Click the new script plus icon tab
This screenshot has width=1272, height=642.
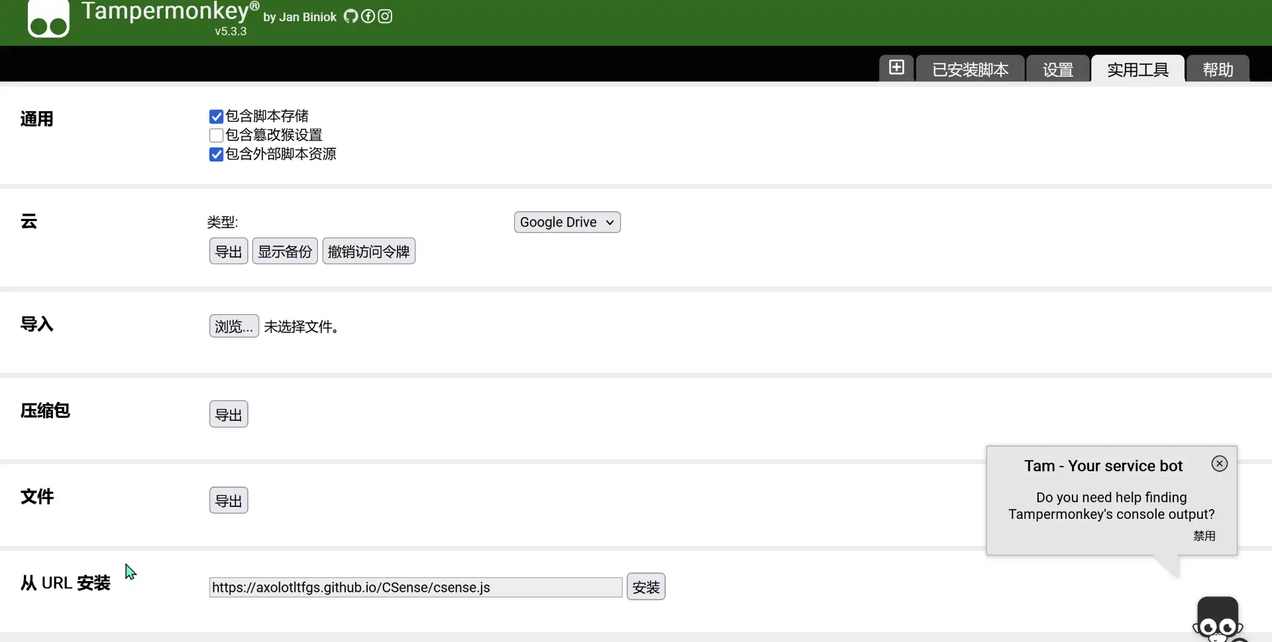[896, 68]
